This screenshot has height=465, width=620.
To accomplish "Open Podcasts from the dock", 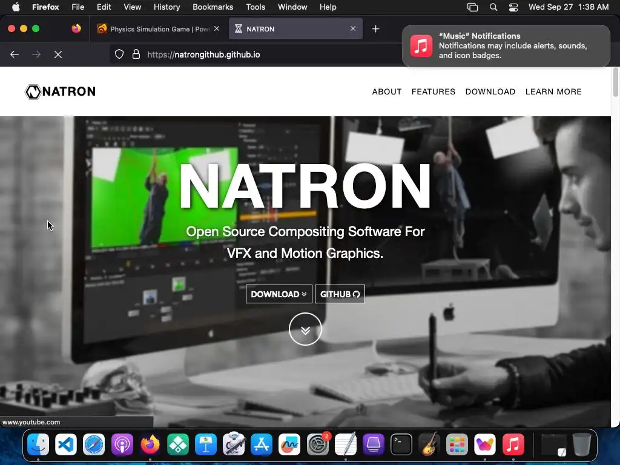I will tap(122, 444).
